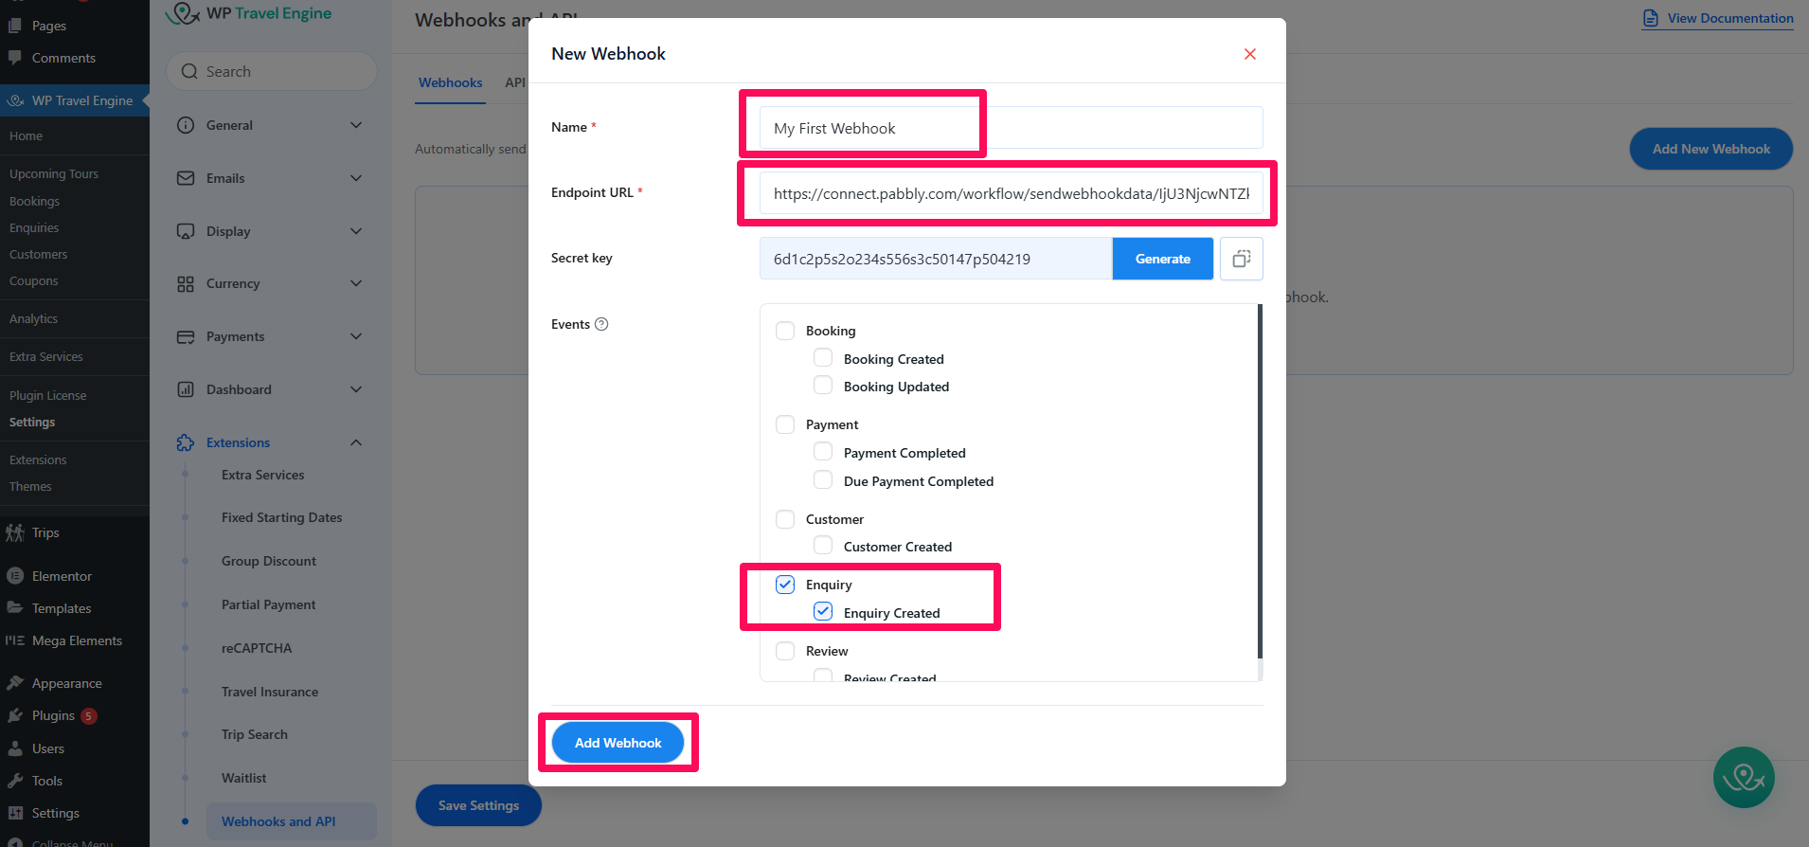Expand the General settings section

(356, 125)
